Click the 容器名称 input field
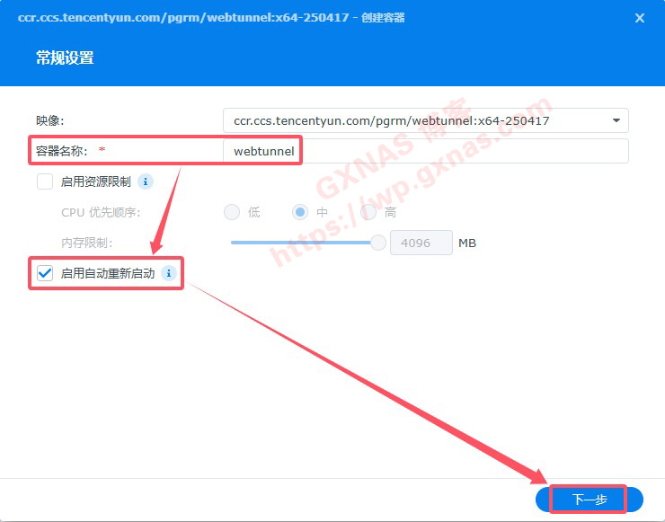 (x=426, y=151)
